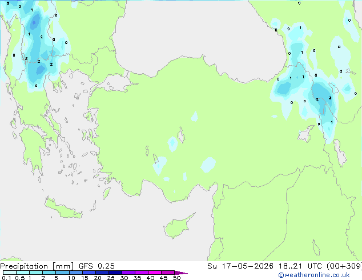Click the '35' legend tick label
362x280 pixels.
coord(137,278)
